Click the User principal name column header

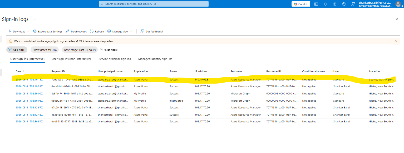[x=110, y=71]
